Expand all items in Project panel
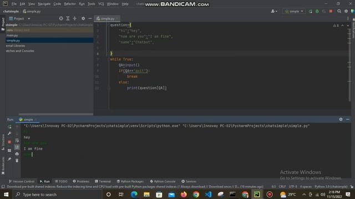This screenshot has height=199, width=355. pos(68,18)
